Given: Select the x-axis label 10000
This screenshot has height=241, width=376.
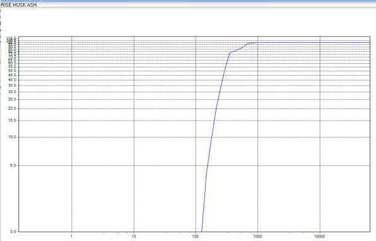Looking at the screenshot, I should click(319, 237).
